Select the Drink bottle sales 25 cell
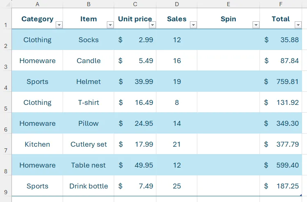Image resolution: width=307 pixels, height=202 pixels. pos(176,186)
